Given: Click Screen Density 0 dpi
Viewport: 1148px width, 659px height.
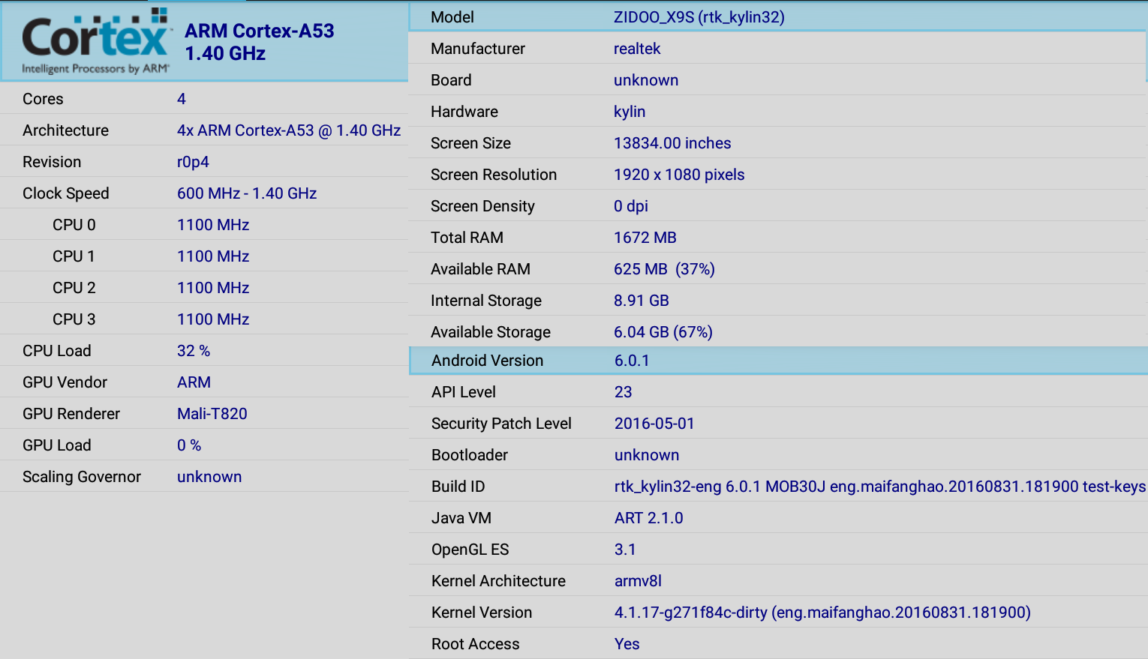Looking at the screenshot, I should (x=631, y=206).
